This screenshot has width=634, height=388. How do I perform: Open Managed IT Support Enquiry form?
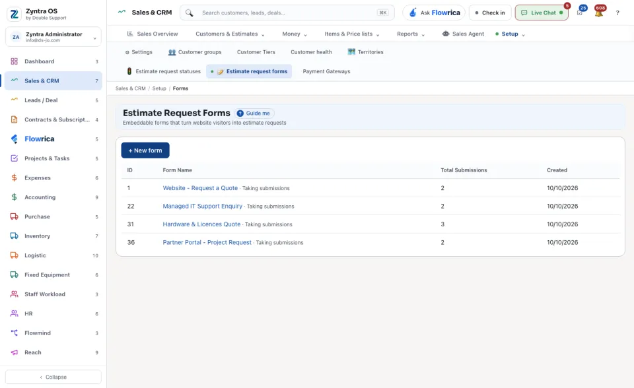pos(202,206)
